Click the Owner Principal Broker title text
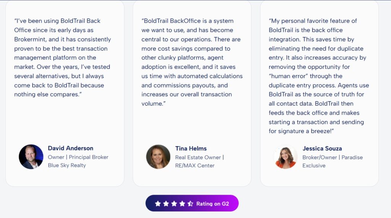Image resolution: width=391 pixels, height=218 pixels. click(x=78, y=157)
